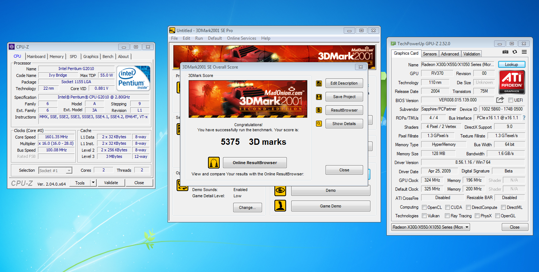Switch to the Sensors tab in GPU-Z

click(x=430, y=54)
